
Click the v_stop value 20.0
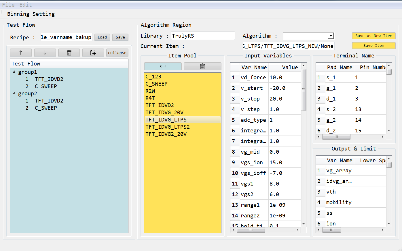click(285, 99)
